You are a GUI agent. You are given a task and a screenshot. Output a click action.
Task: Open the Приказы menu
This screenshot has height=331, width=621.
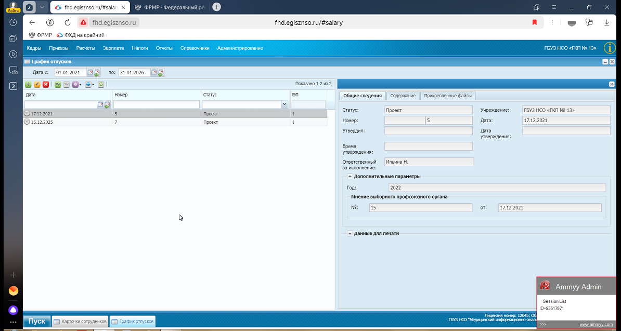click(59, 48)
